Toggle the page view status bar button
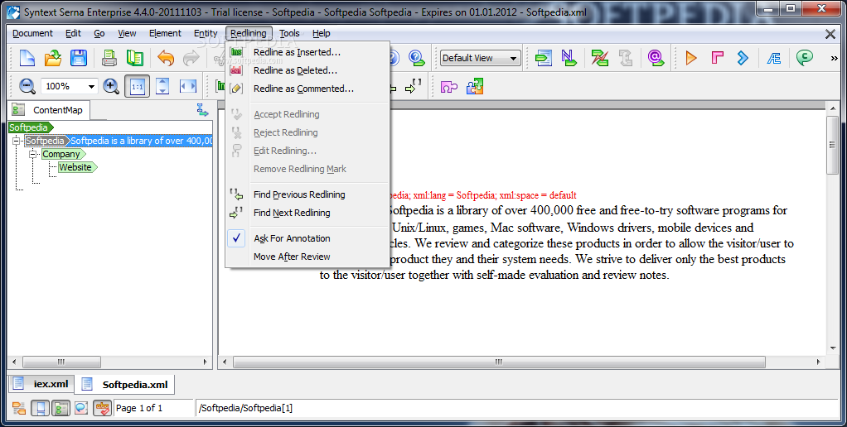Viewport: 847px width, 427px height. (40, 408)
